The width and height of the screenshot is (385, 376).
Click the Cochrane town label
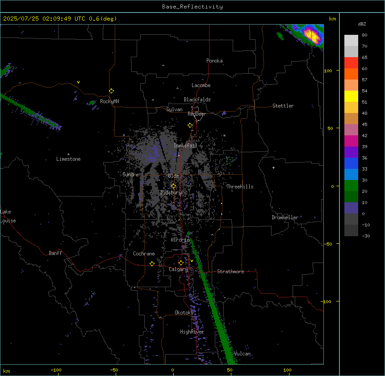coord(144,254)
